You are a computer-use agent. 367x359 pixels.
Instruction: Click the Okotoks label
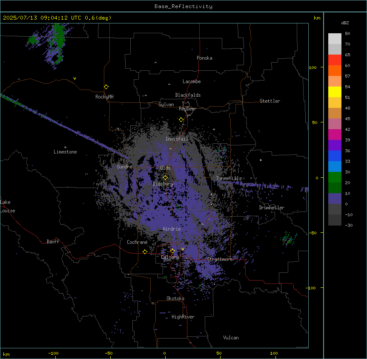tap(175, 298)
